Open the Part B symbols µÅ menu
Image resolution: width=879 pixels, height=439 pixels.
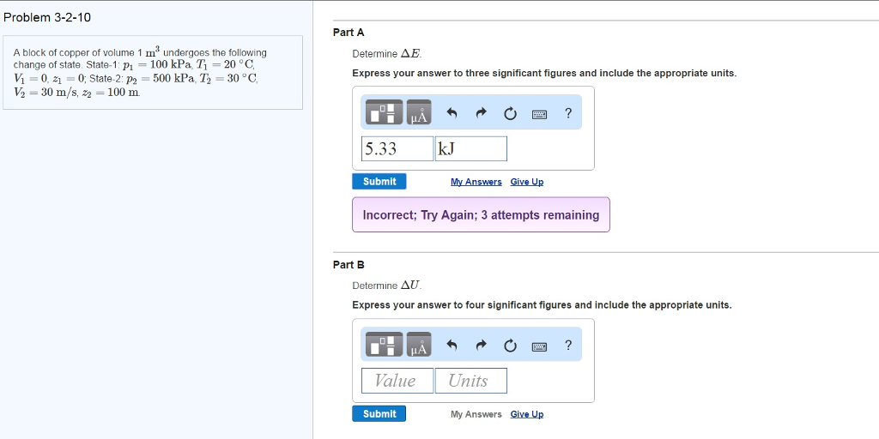tap(419, 346)
